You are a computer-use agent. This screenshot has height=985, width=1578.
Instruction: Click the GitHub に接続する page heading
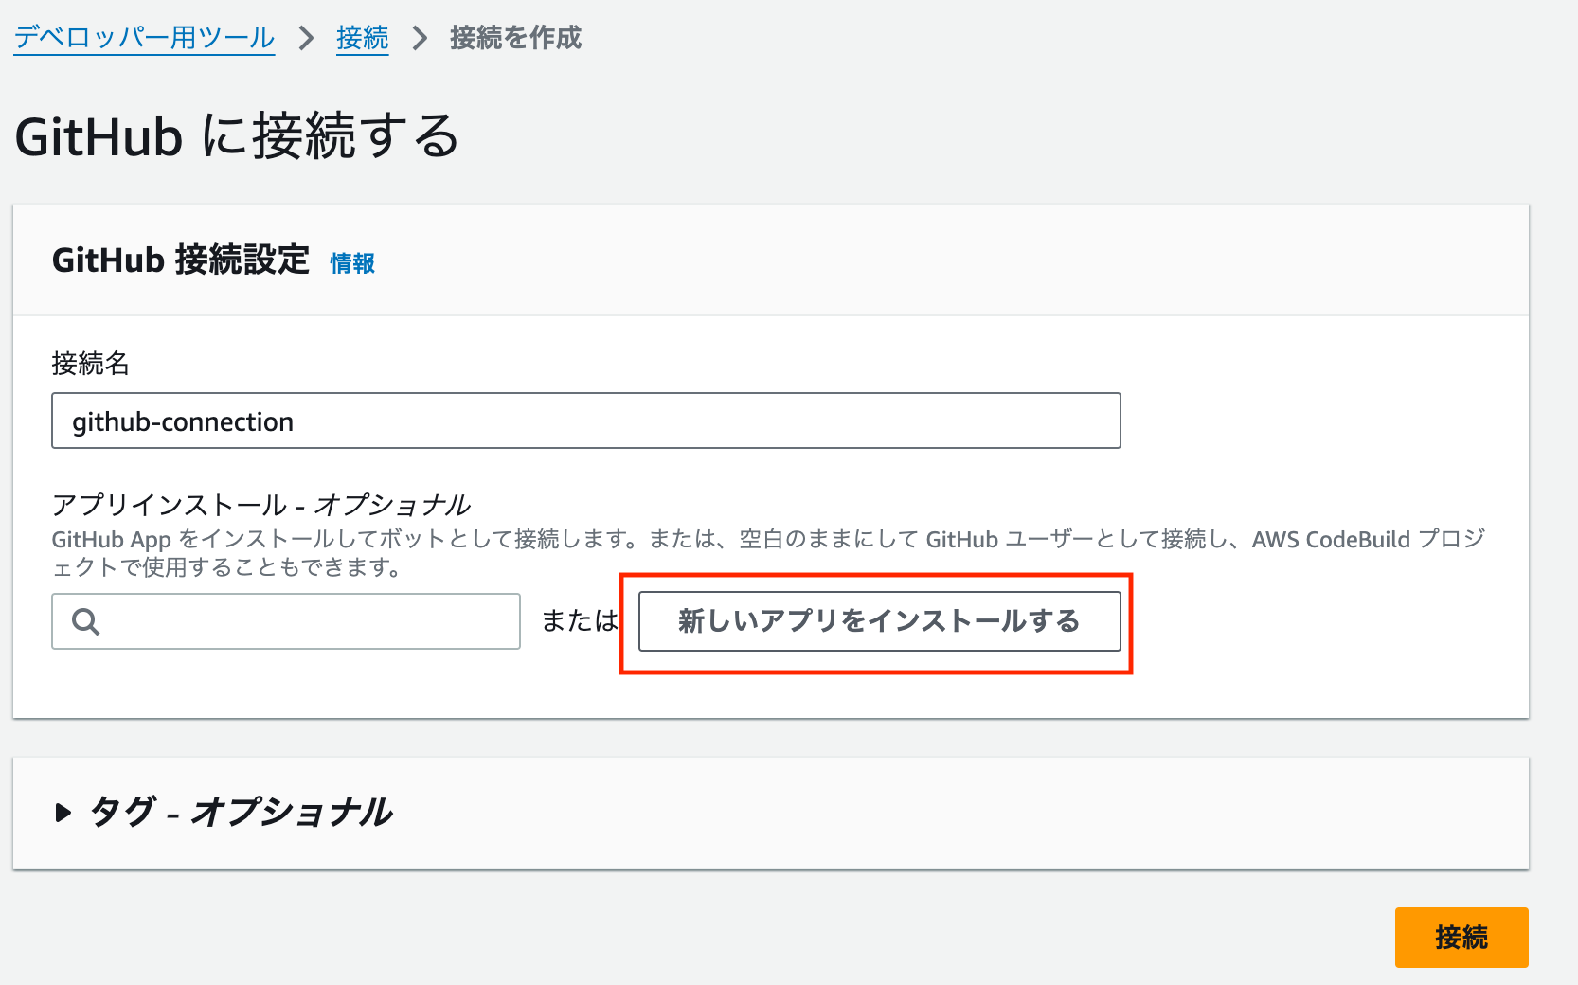(x=237, y=135)
